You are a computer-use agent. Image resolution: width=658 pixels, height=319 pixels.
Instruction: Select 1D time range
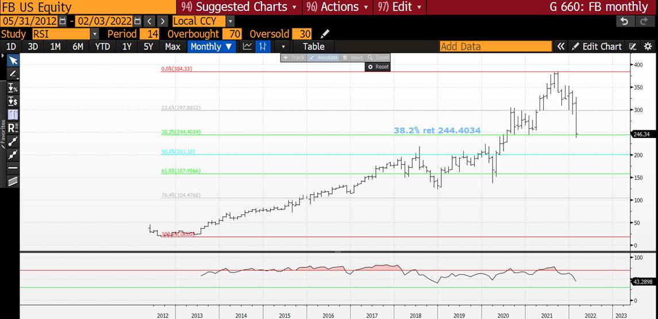(11, 46)
